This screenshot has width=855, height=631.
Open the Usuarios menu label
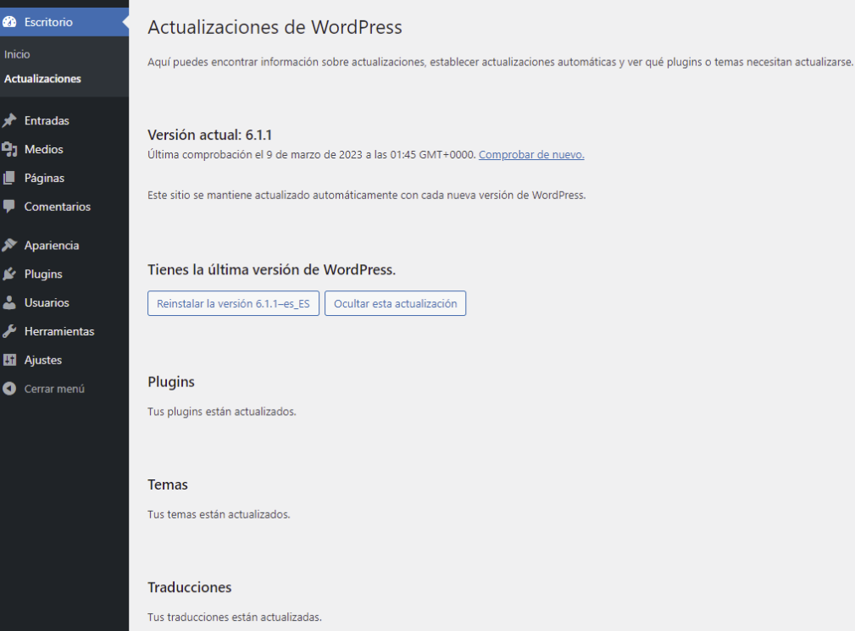(47, 302)
